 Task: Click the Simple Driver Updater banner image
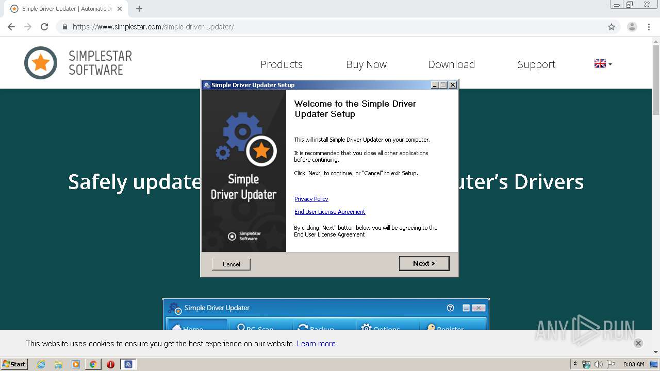(244, 171)
